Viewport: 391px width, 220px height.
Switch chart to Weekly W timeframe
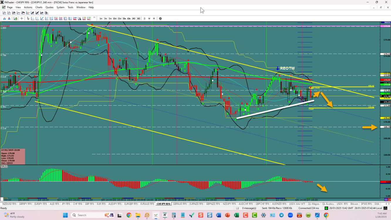tap(149, 18)
